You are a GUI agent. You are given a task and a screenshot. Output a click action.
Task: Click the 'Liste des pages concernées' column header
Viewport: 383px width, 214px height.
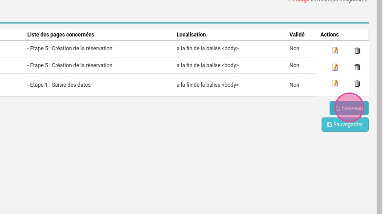tap(61, 35)
